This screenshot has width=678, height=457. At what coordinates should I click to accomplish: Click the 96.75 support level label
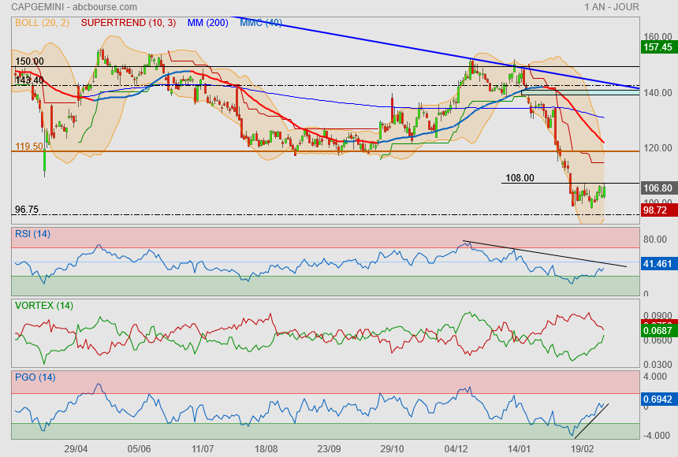[27, 210]
